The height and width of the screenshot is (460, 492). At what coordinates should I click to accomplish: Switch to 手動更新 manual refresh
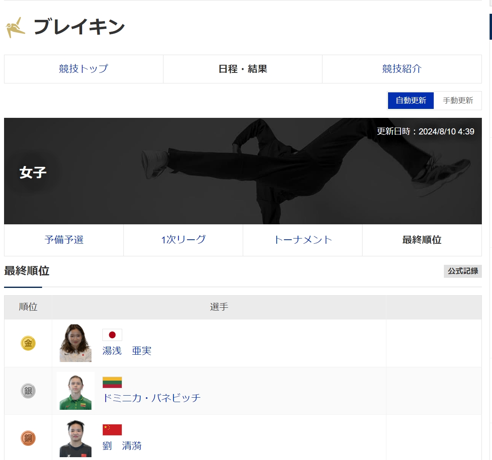coord(458,100)
